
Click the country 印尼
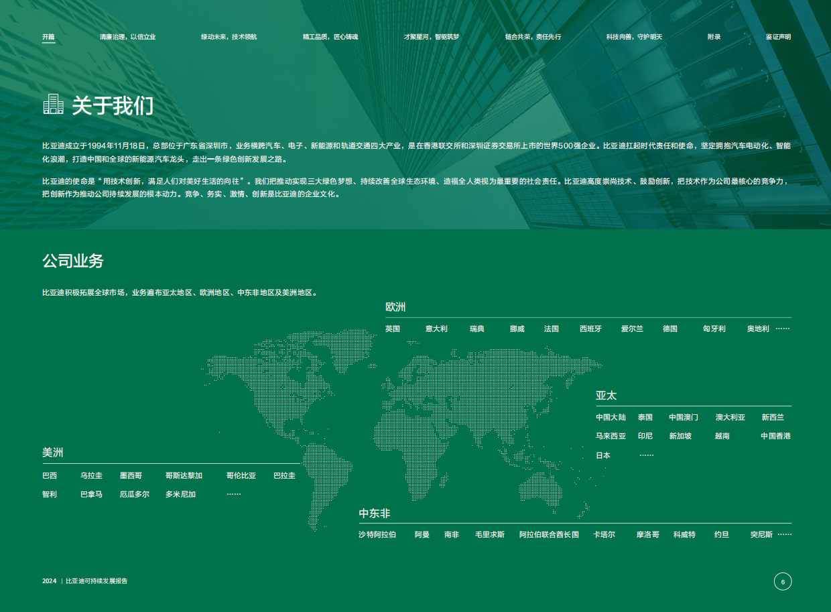click(645, 436)
